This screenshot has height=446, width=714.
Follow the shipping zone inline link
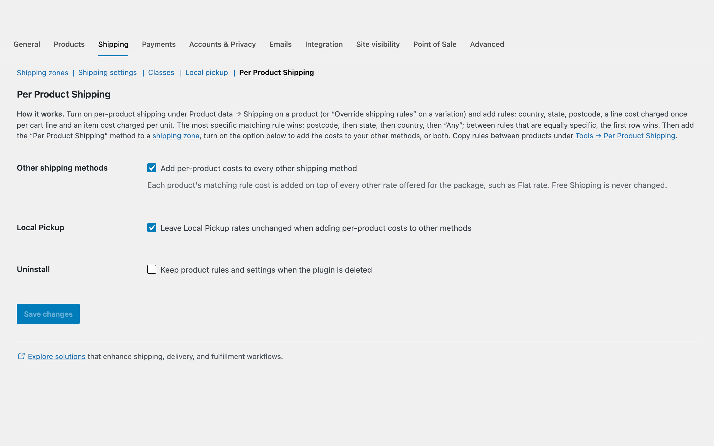[176, 136]
